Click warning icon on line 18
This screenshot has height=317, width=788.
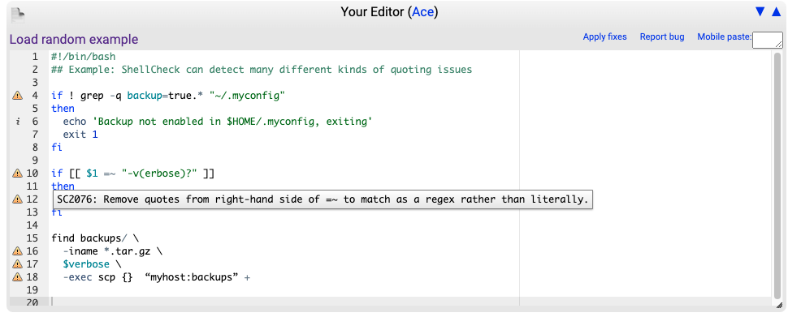coord(18,277)
